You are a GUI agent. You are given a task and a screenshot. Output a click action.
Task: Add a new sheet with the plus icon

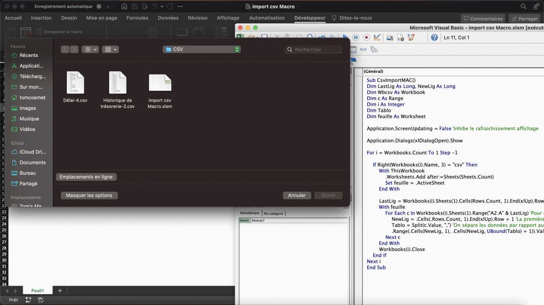point(60,291)
